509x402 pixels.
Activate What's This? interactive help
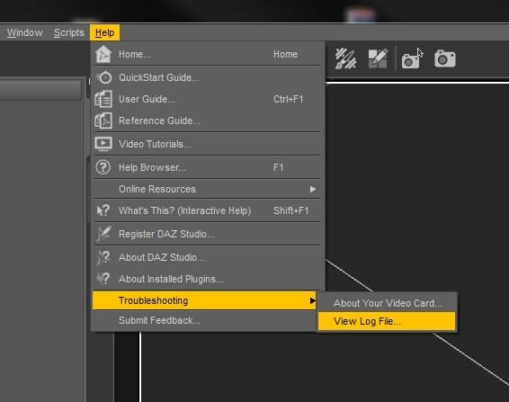(x=207, y=210)
